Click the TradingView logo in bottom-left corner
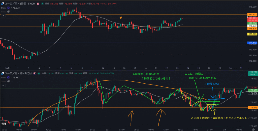This screenshot has width=258, height=131. click(4, 124)
